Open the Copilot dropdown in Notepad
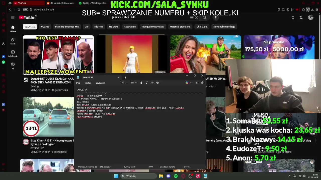321x180 pixels. point(188,83)
